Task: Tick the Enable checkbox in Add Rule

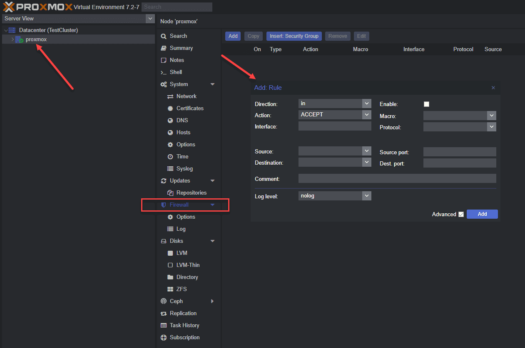Action: 426,104
